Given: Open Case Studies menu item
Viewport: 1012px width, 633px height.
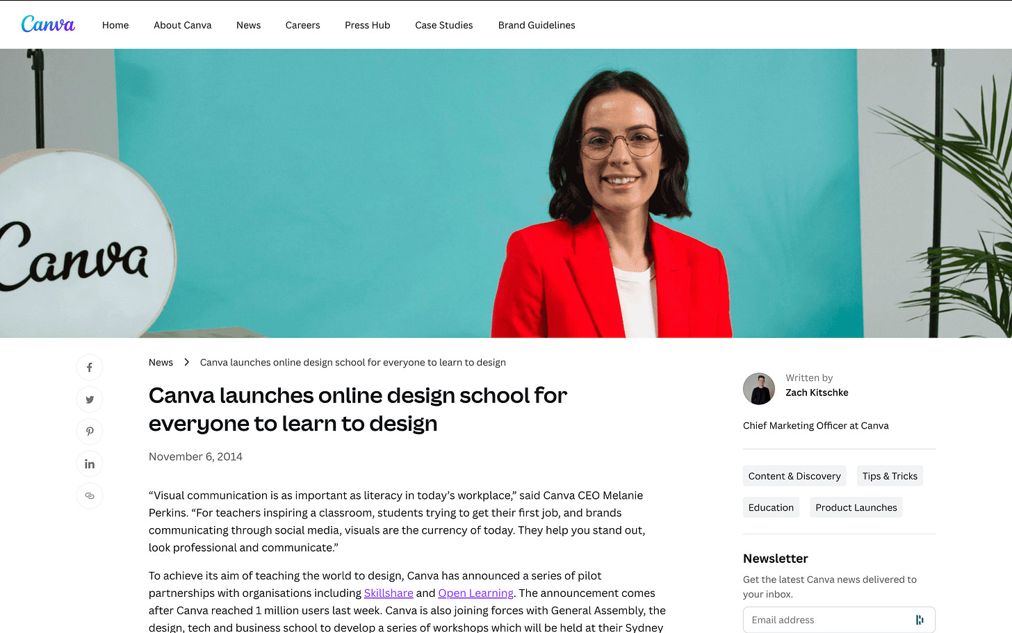Looking at the screenshot, I should (444, 25).
